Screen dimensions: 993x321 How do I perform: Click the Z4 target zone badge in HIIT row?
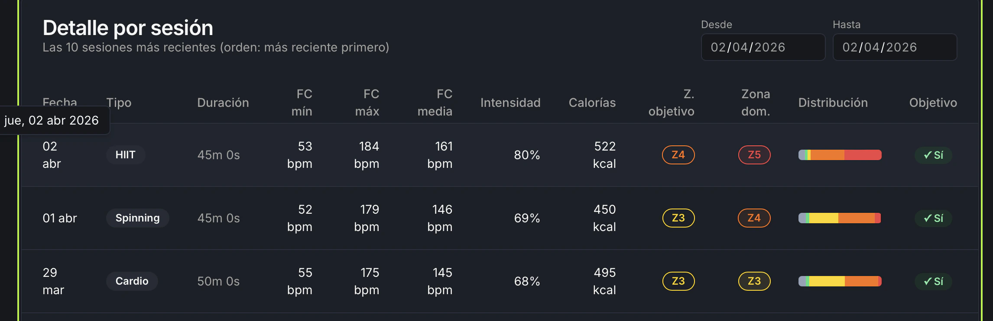(x=678, y=155)
